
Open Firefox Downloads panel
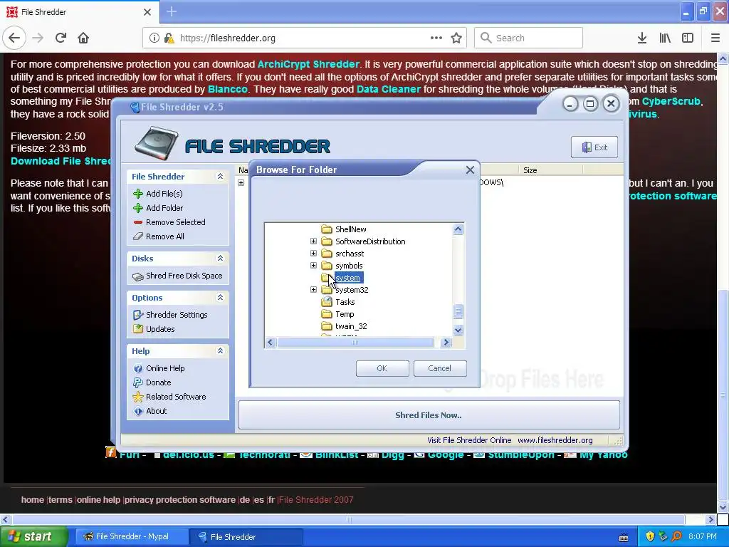(x=642, y=38)
